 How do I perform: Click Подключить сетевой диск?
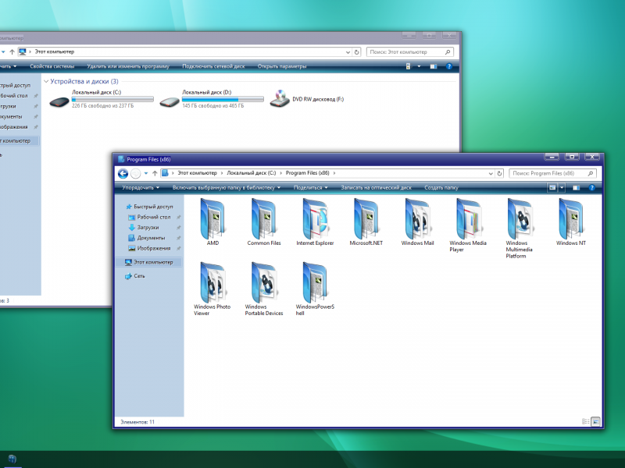[x=213, y=66]
